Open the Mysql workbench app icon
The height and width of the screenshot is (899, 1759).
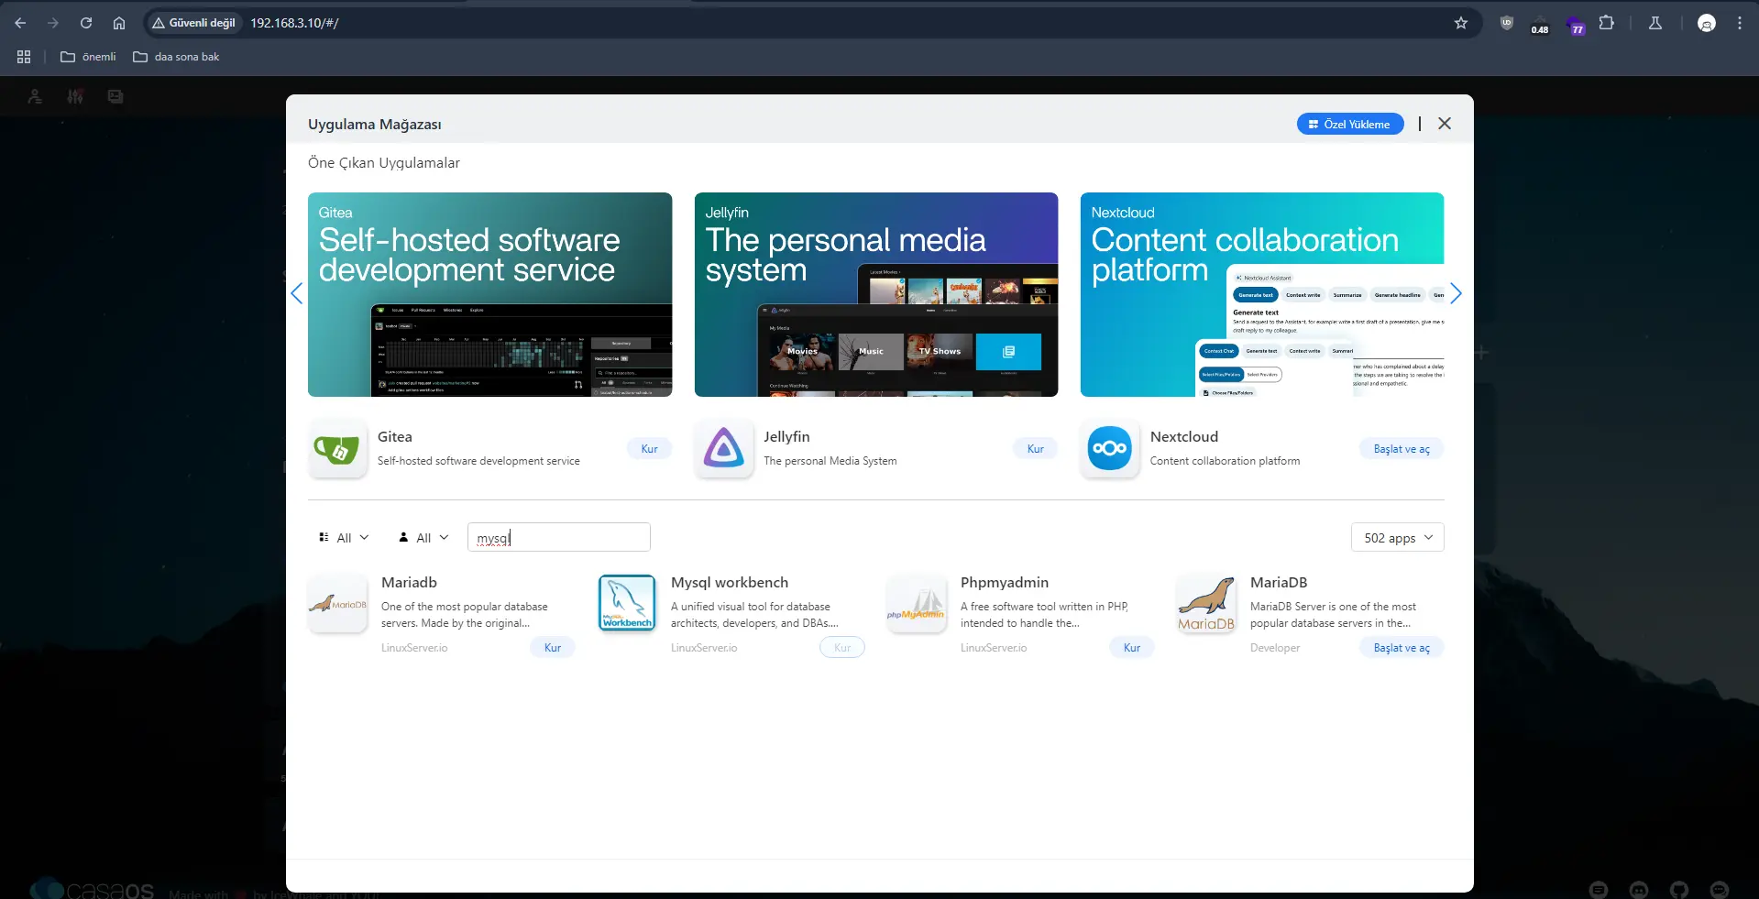click(x=627, y=603)
